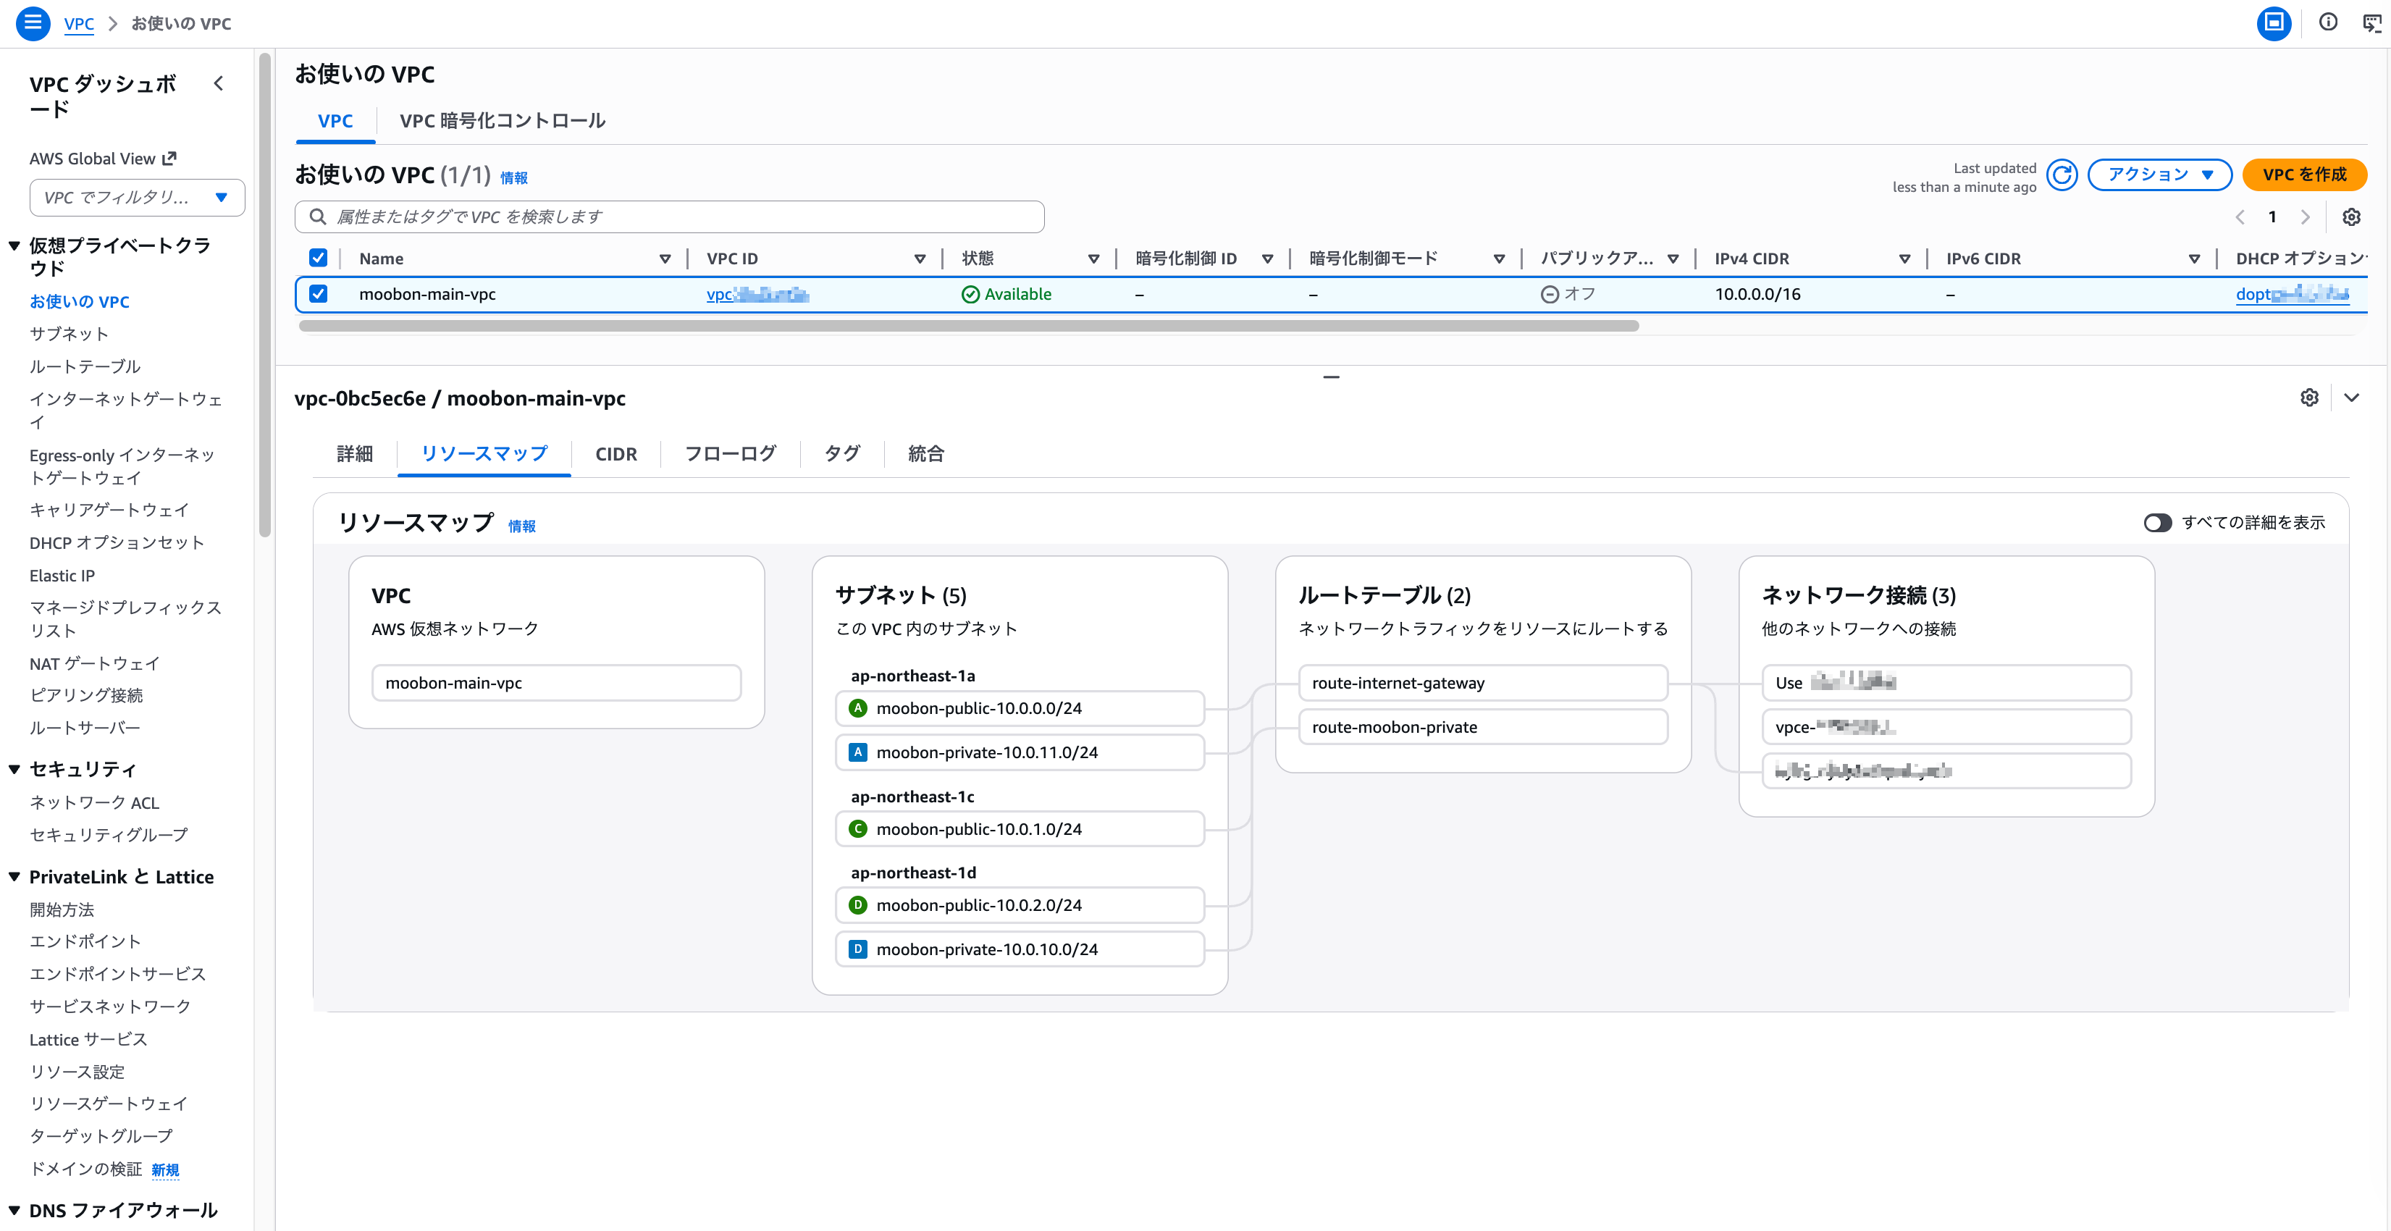The height and width of the screenshot is (1231, 2391).
Task: Select the vpce- network connection entry
Action: point(1946,728)
